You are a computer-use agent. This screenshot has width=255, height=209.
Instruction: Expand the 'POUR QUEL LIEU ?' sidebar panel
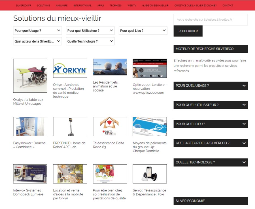[x=211, y=124]
